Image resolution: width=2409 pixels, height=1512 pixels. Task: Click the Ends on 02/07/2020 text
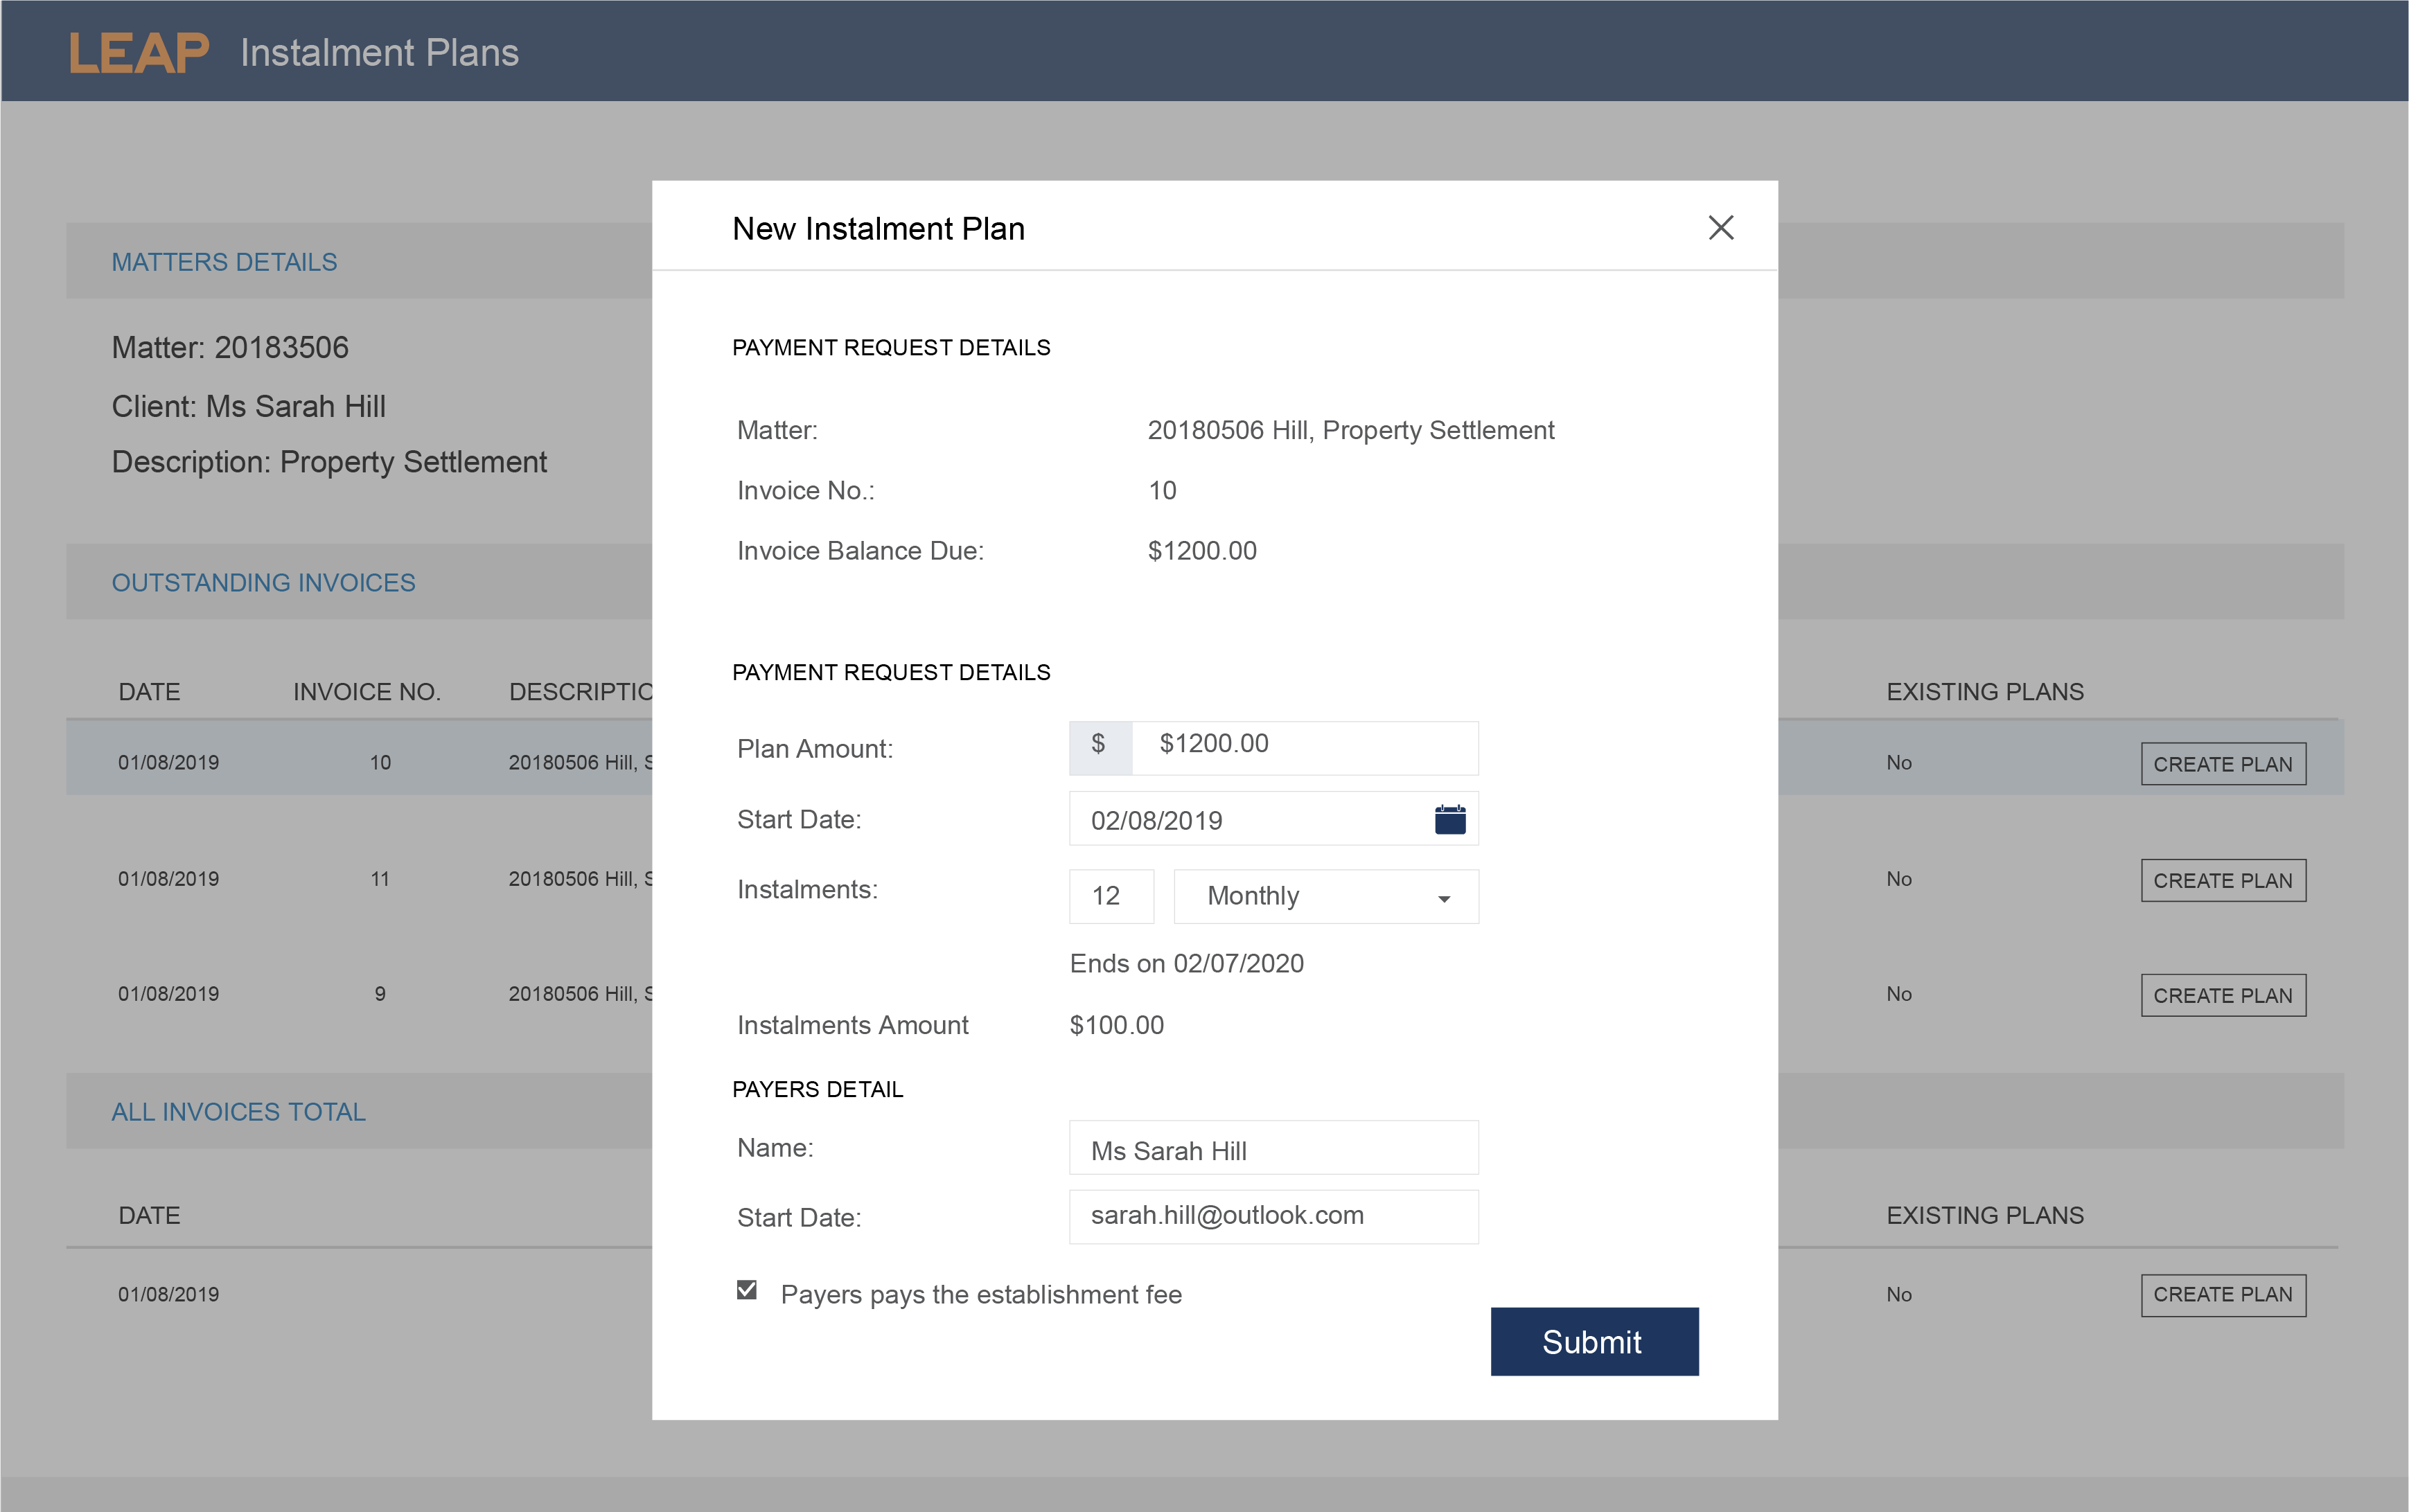(1186, 963)
